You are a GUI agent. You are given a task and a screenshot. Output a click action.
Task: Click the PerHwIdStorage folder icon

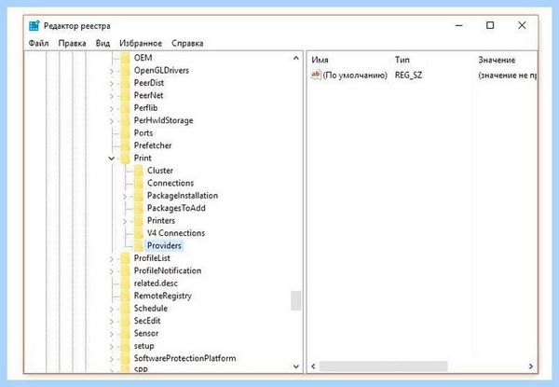point(125,120)
